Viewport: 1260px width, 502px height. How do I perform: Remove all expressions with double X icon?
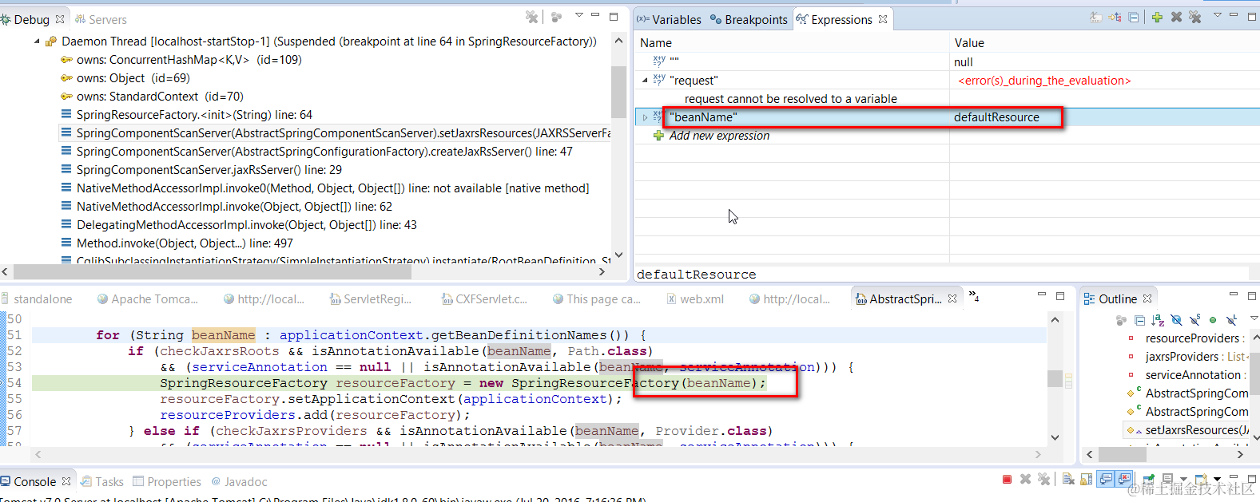click(1195, 17)
